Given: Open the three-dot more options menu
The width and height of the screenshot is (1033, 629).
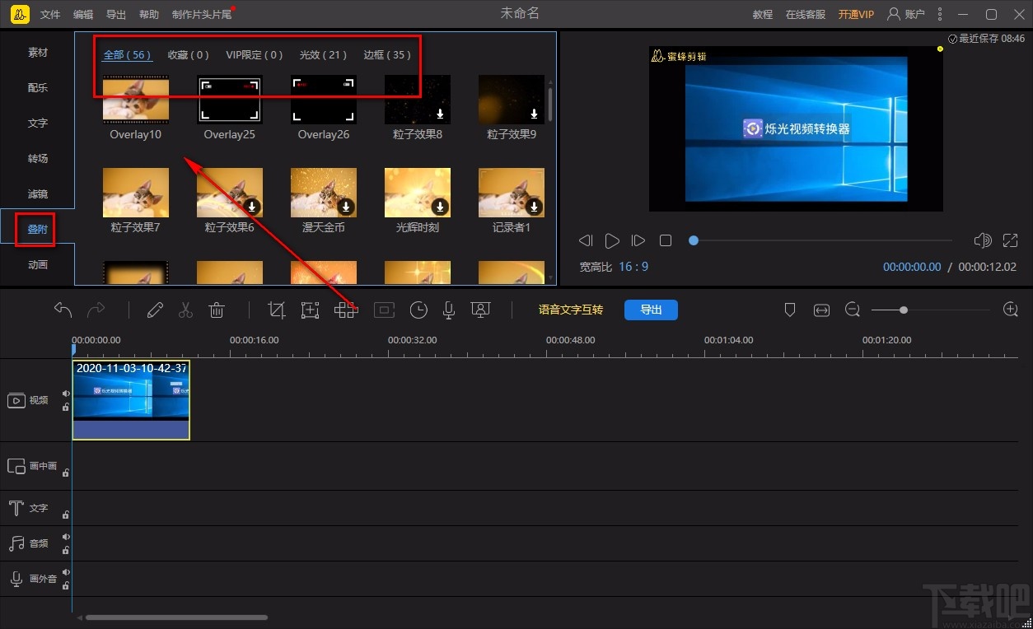Looking at the screenshot, I should [940, 14].
